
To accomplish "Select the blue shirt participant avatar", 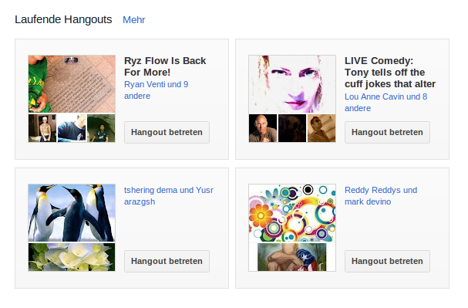I will pos(72,128).
